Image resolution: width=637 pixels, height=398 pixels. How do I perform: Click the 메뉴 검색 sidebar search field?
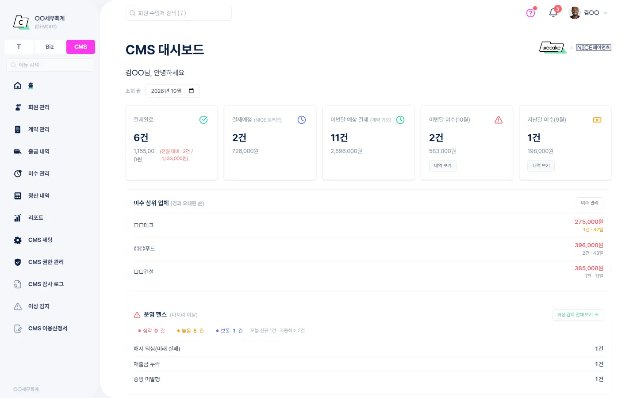coord(50,65)
